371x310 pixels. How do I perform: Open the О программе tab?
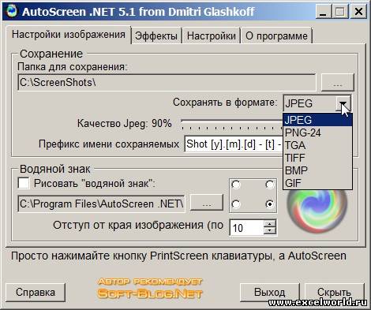(276, 35)
